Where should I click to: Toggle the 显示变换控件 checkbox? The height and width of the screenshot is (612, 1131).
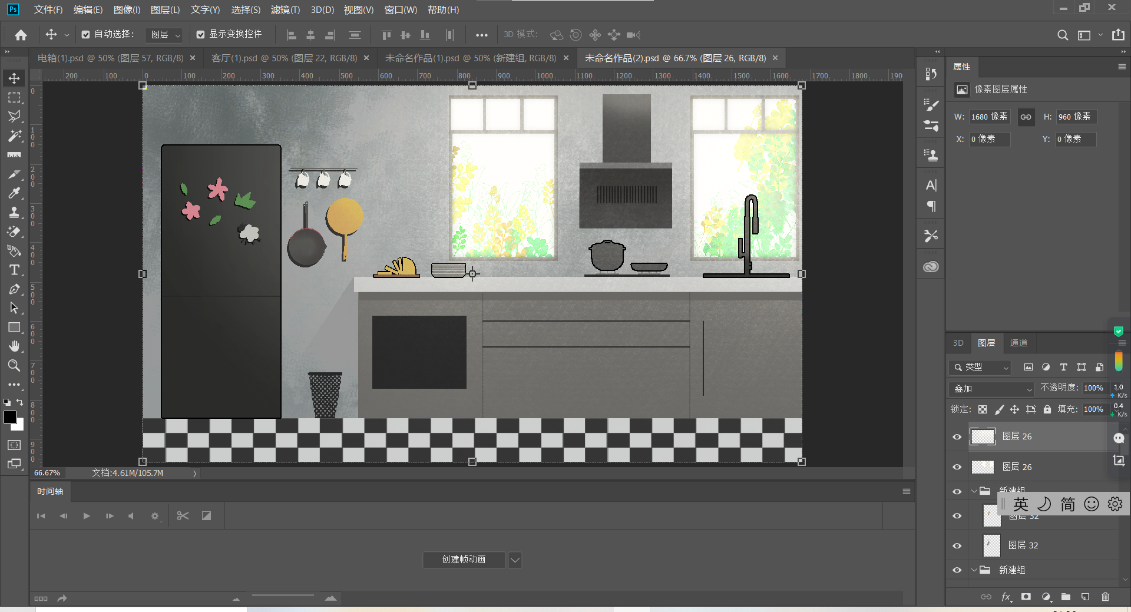tap(201, 35)
